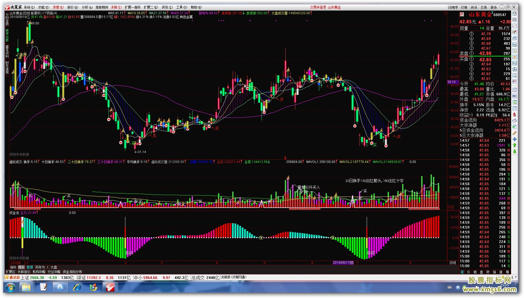524x298 pixels.
Task: Click the ETF icon in right toolbar
Action: pyautogui.click(x=514, y=81)
